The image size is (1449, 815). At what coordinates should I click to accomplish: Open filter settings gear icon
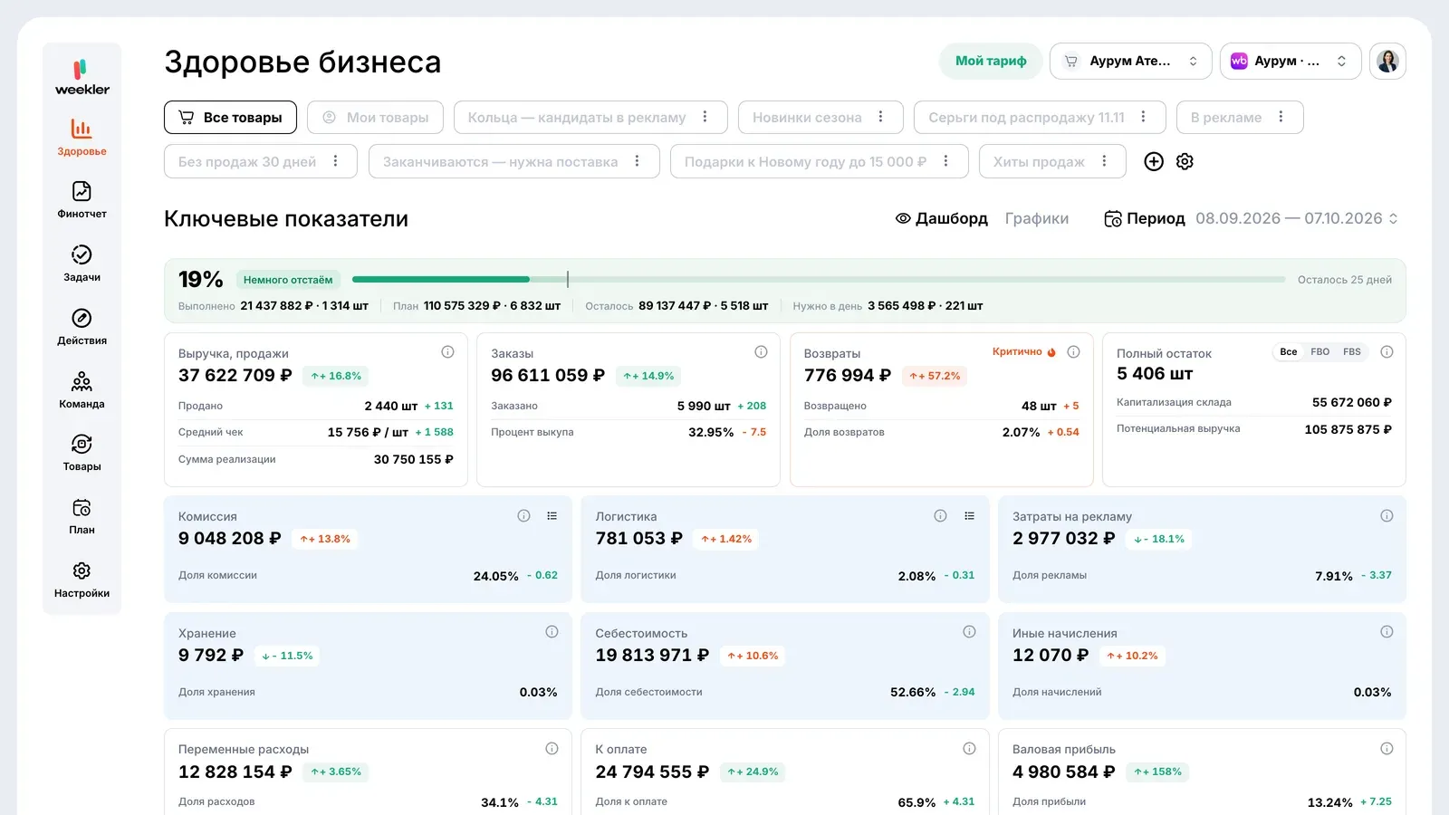click(x=1185, y=161)
